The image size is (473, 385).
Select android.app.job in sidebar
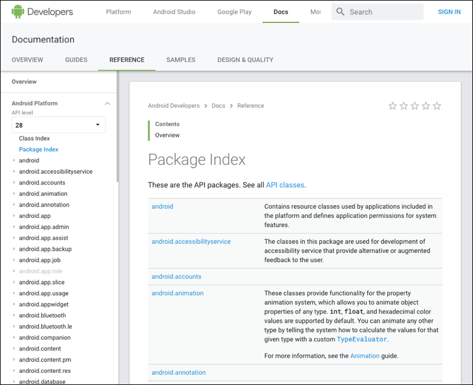(x=39, y=260)
